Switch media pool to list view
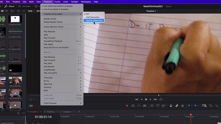The image size is (221, 124). (7, 11)
